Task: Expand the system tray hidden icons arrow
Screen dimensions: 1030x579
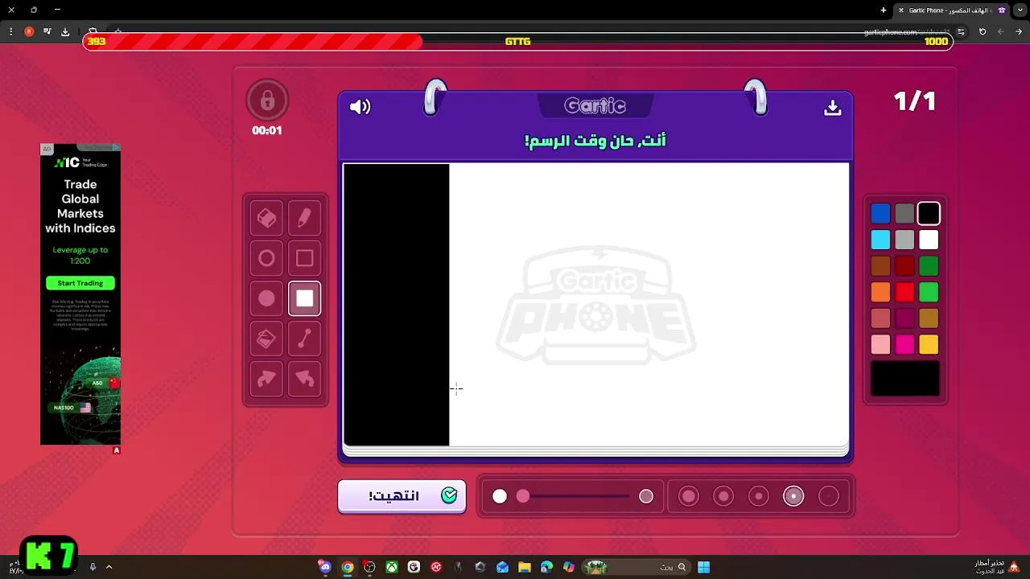Action: [109, 567]
